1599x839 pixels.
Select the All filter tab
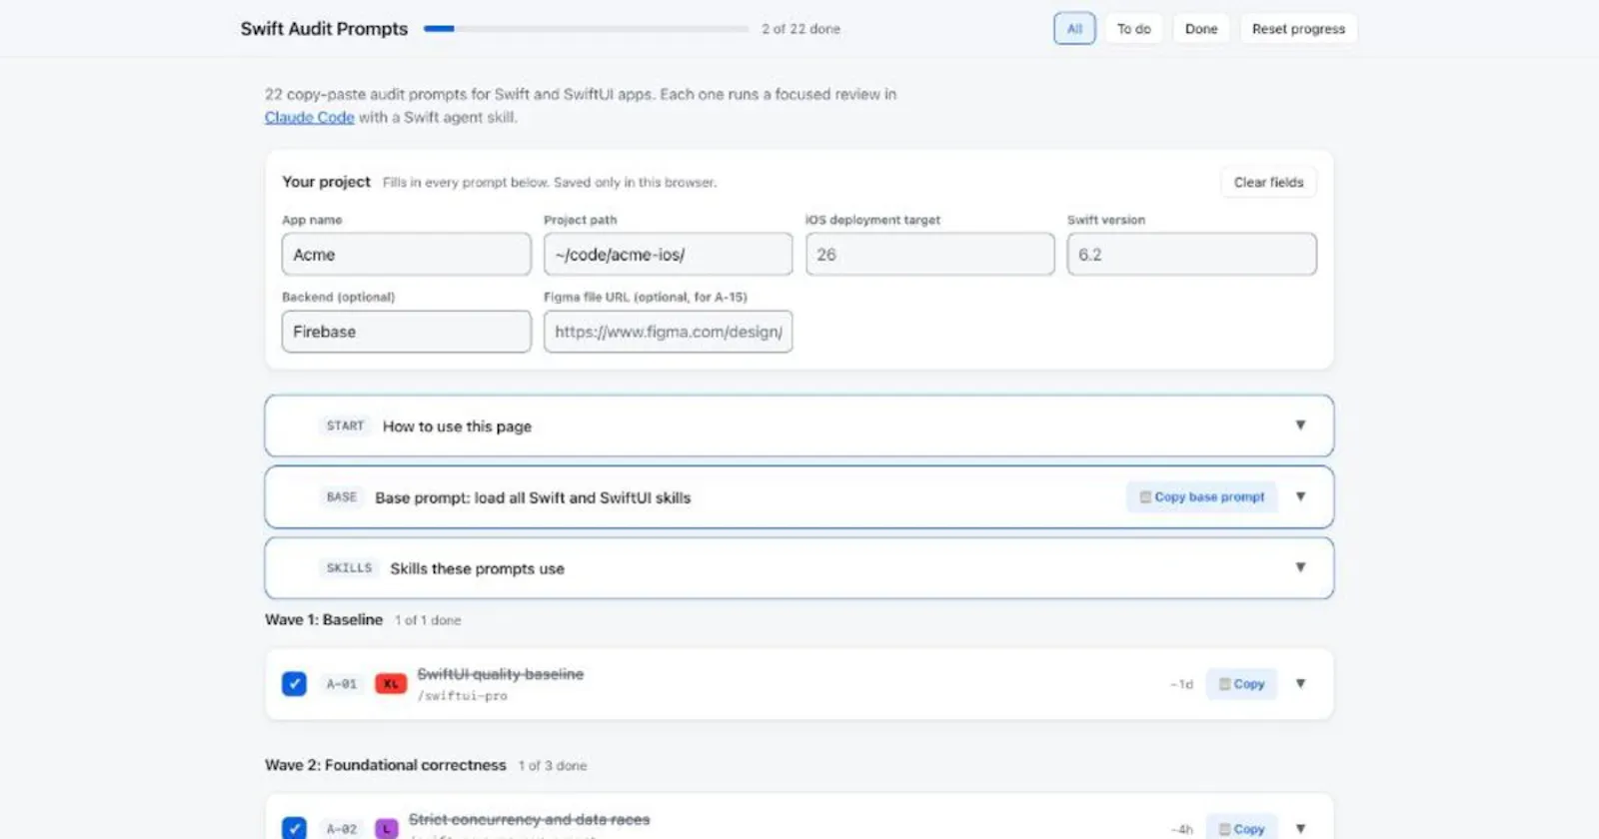pyautogui.click(x=1074, y=29)
